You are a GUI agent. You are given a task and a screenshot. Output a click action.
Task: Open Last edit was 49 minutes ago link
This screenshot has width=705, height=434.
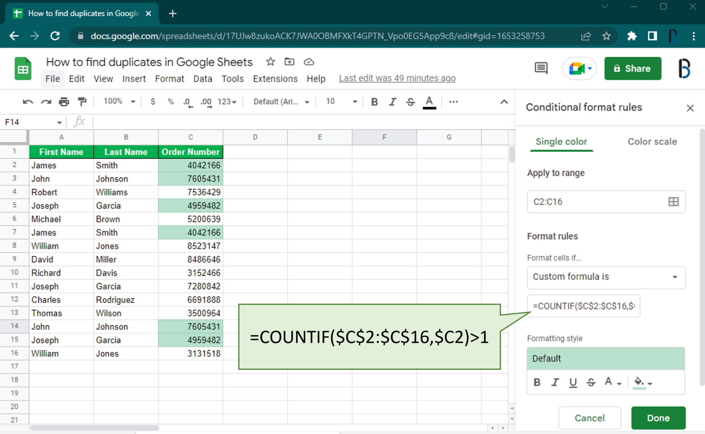click(x=397, y=78)
